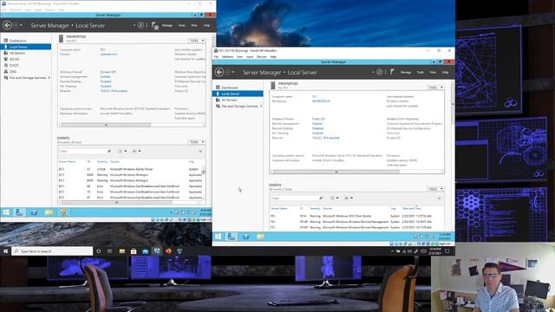
Task: Open Events TASKS dropdown in FS1
Action: click(x=435, y=189)
